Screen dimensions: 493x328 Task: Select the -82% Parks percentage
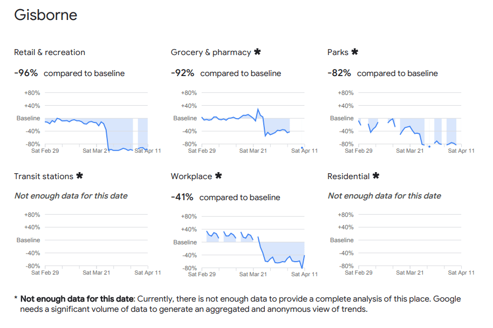(339, 73)
